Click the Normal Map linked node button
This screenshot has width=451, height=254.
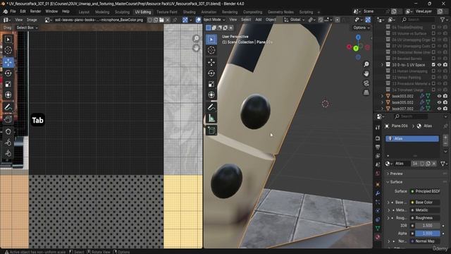(426, 241)
